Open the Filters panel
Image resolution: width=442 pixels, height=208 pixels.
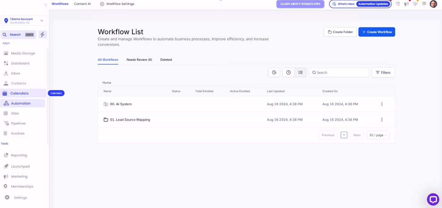[x=383, y=72]
